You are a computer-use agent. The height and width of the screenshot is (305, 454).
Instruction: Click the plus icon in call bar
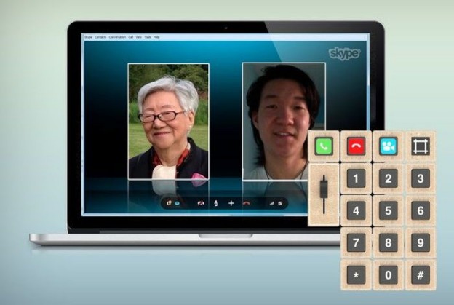click(231, 203)
